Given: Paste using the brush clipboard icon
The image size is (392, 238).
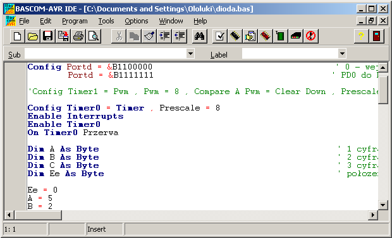Looking at the screenshot, I should point(149,37).
